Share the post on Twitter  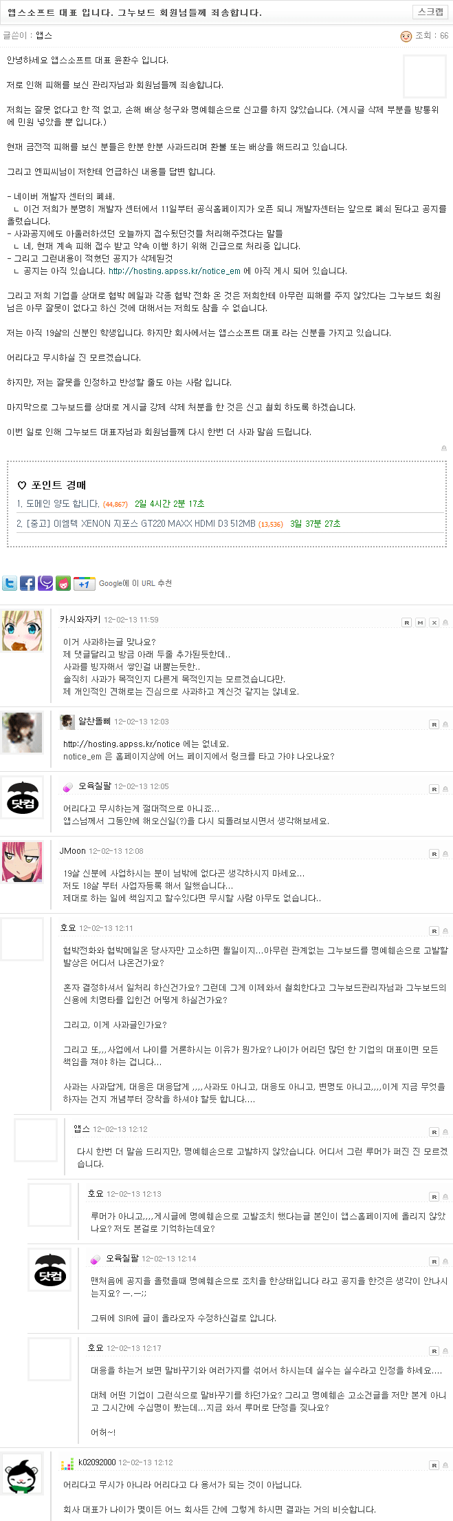point(10,583)
